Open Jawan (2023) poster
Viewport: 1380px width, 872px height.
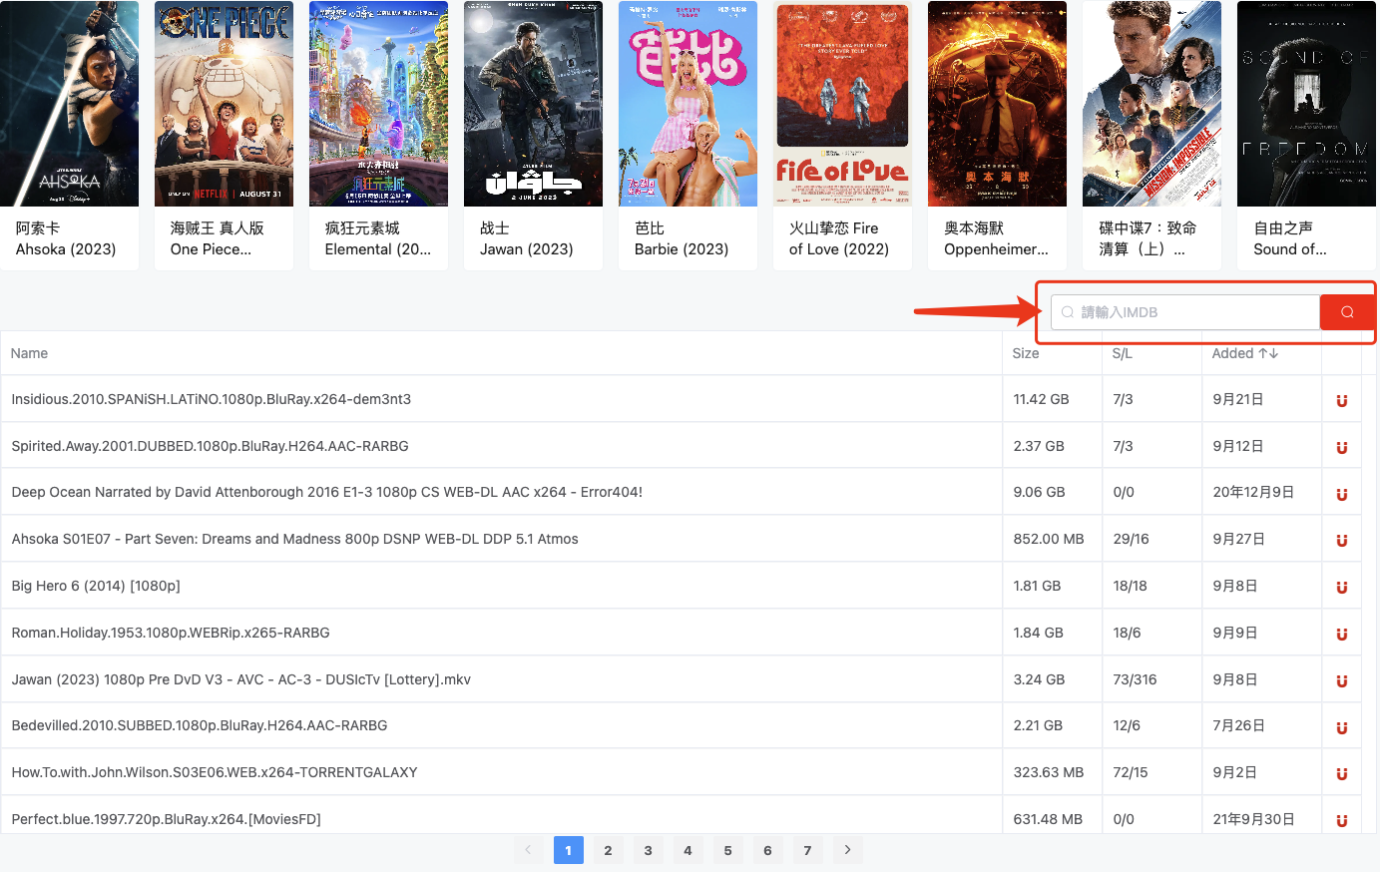533,104
